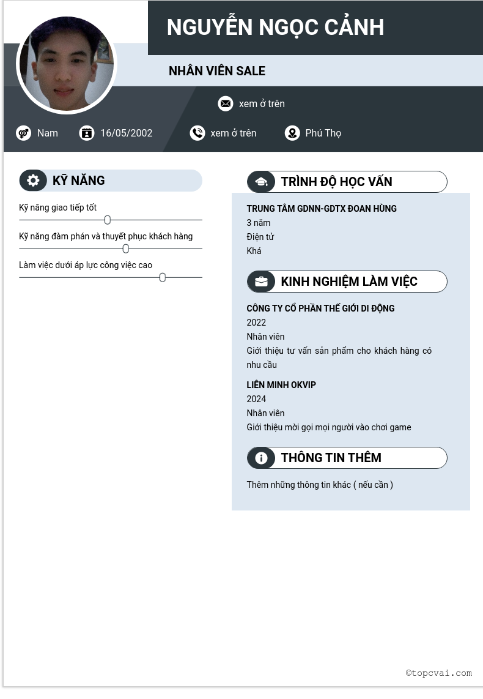Viewport: 483px width, 699px height.
Task: Click the negotiation skill slider handle
Action: 126,249
